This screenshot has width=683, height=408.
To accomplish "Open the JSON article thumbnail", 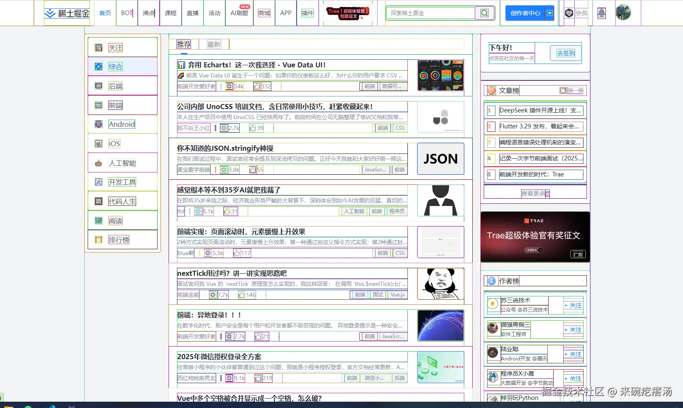I will point(441,159).
